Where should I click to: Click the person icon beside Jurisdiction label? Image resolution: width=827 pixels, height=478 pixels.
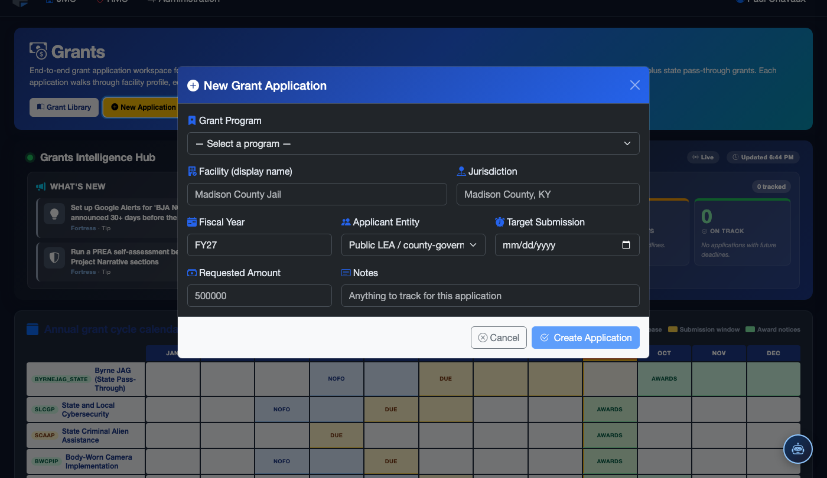pyautogui.click(x=461, y=171)
